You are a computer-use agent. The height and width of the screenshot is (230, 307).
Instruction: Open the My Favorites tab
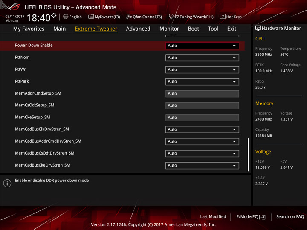pos(29,29)
